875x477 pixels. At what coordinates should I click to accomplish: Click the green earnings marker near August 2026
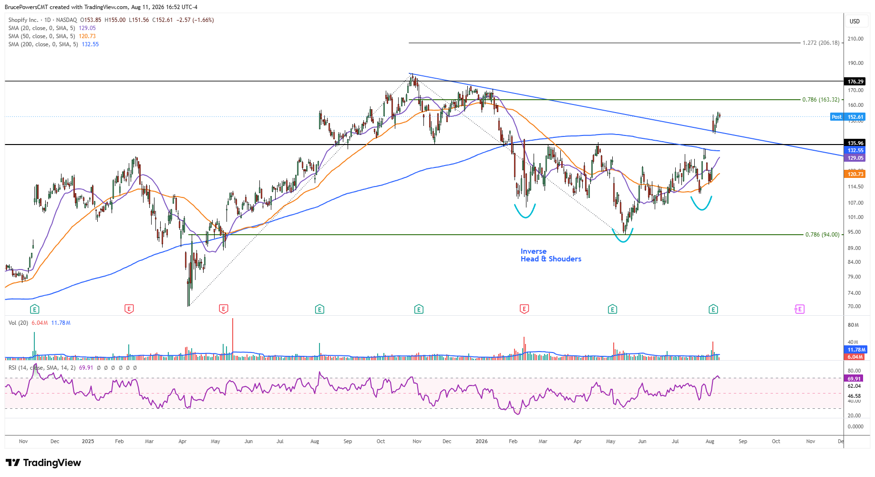point(713,309)
